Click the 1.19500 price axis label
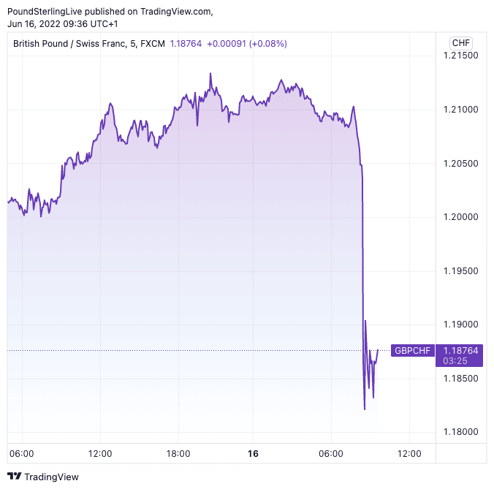 [461, 271]
